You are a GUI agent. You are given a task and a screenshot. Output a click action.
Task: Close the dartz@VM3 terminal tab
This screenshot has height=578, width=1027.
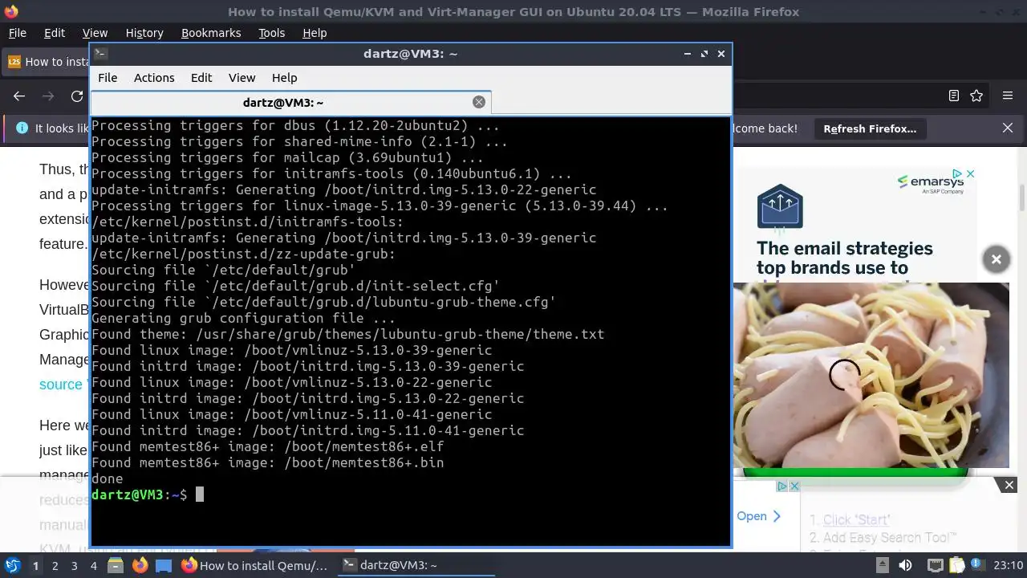click(479, 102)
